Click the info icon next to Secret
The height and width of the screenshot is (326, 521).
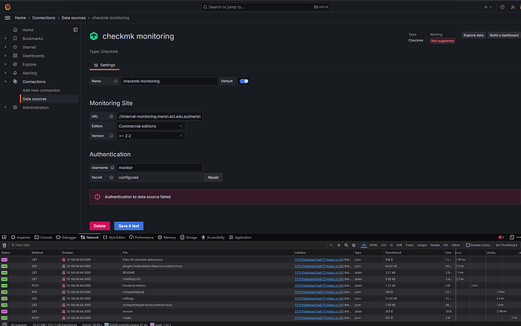[111, 177]
